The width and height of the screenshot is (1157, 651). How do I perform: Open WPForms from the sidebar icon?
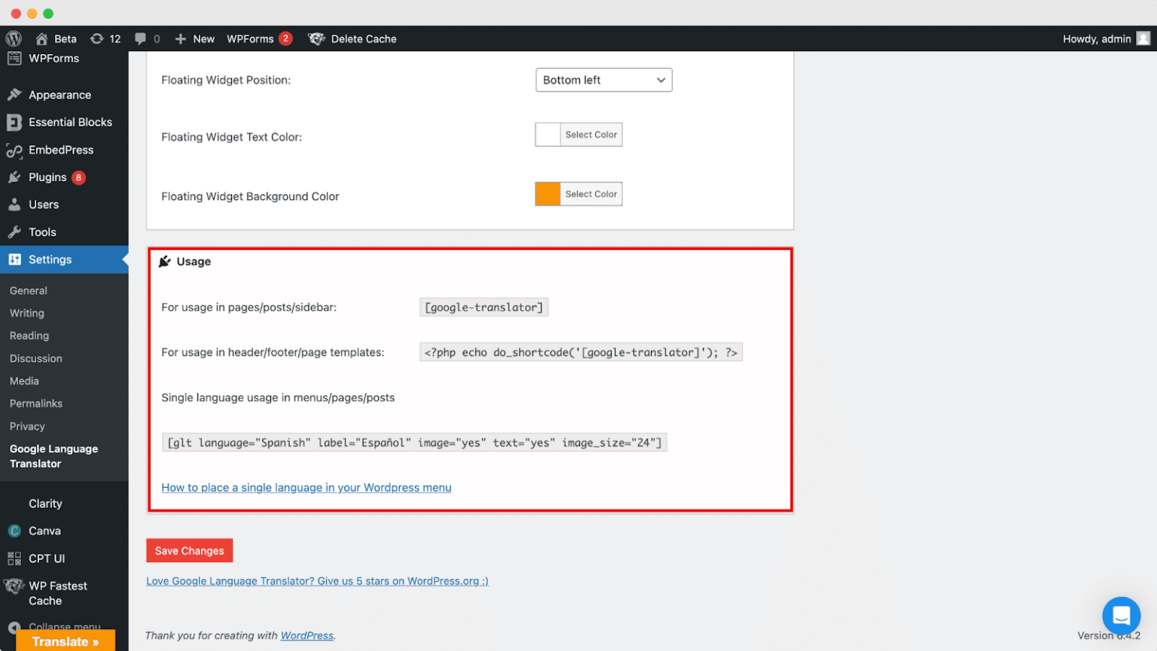pyautogui.click(x=13, y=58)
